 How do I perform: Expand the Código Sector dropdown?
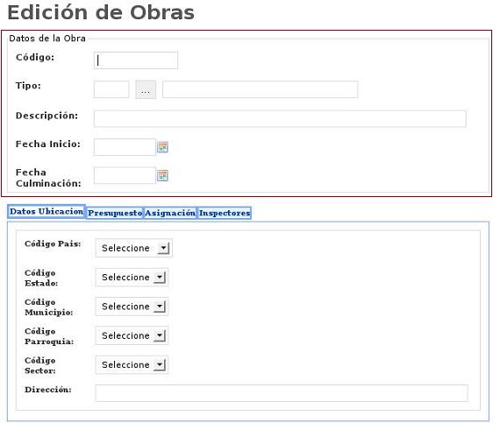(x=132, y=364)
